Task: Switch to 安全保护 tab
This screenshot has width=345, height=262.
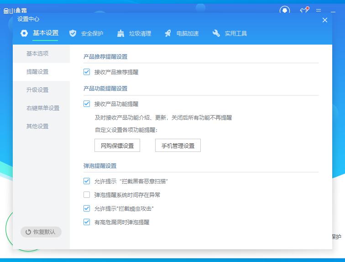Action: click(x=92, y=34)
